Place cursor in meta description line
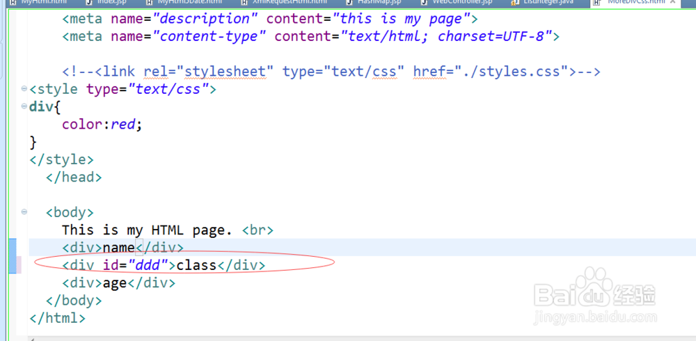 click(x=270, y=19)
